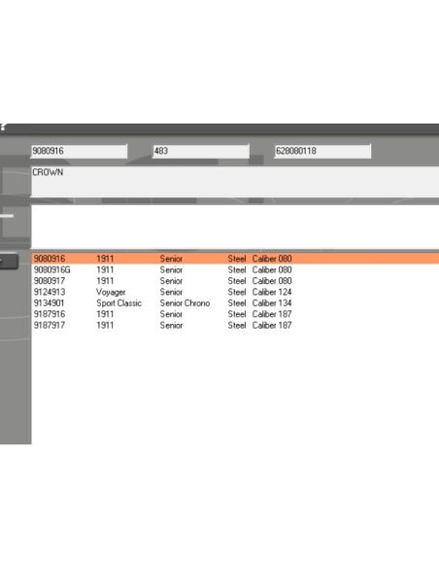This screenshot has width=439, height=568.
Task: Click the Senior Chrono cell
Action: (185, 303)
